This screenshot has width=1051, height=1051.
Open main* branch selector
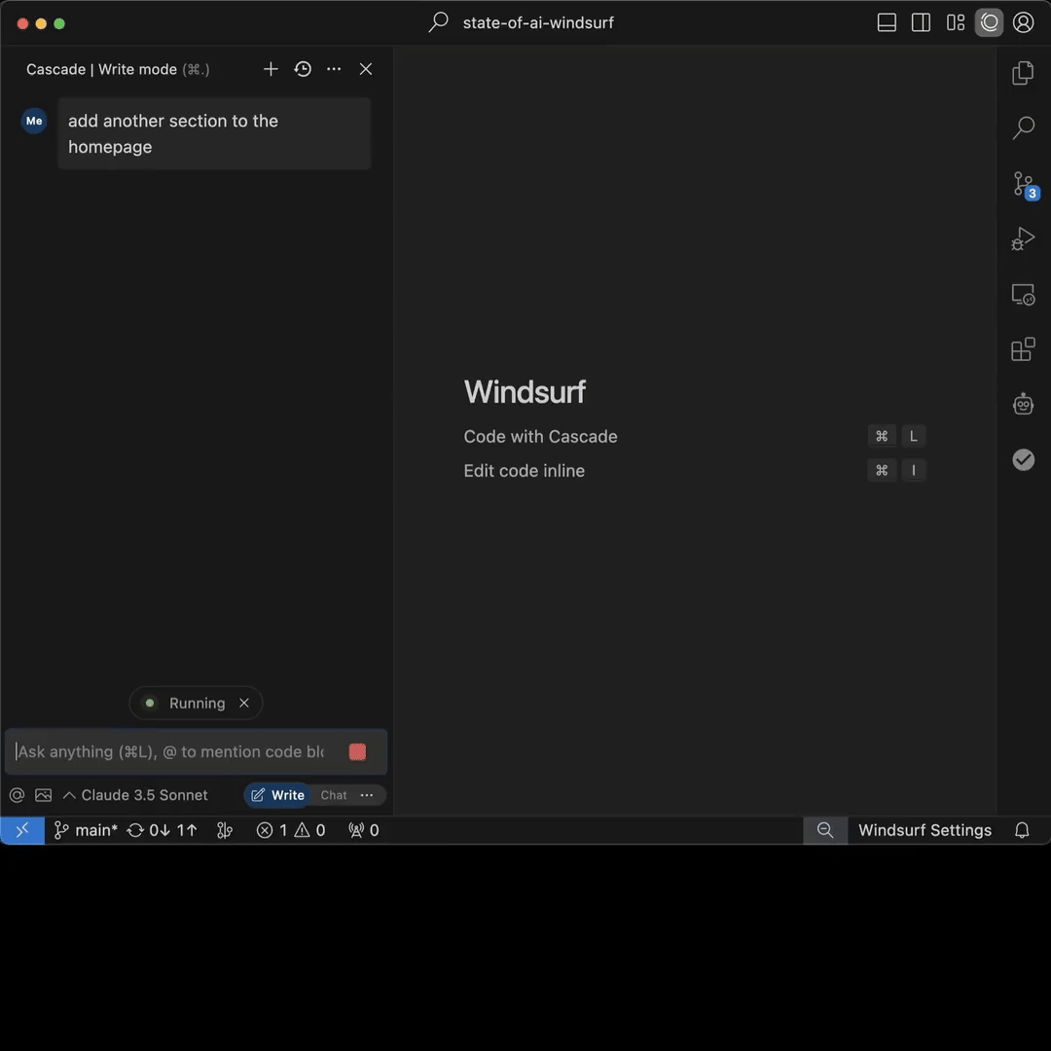(86, 830)
